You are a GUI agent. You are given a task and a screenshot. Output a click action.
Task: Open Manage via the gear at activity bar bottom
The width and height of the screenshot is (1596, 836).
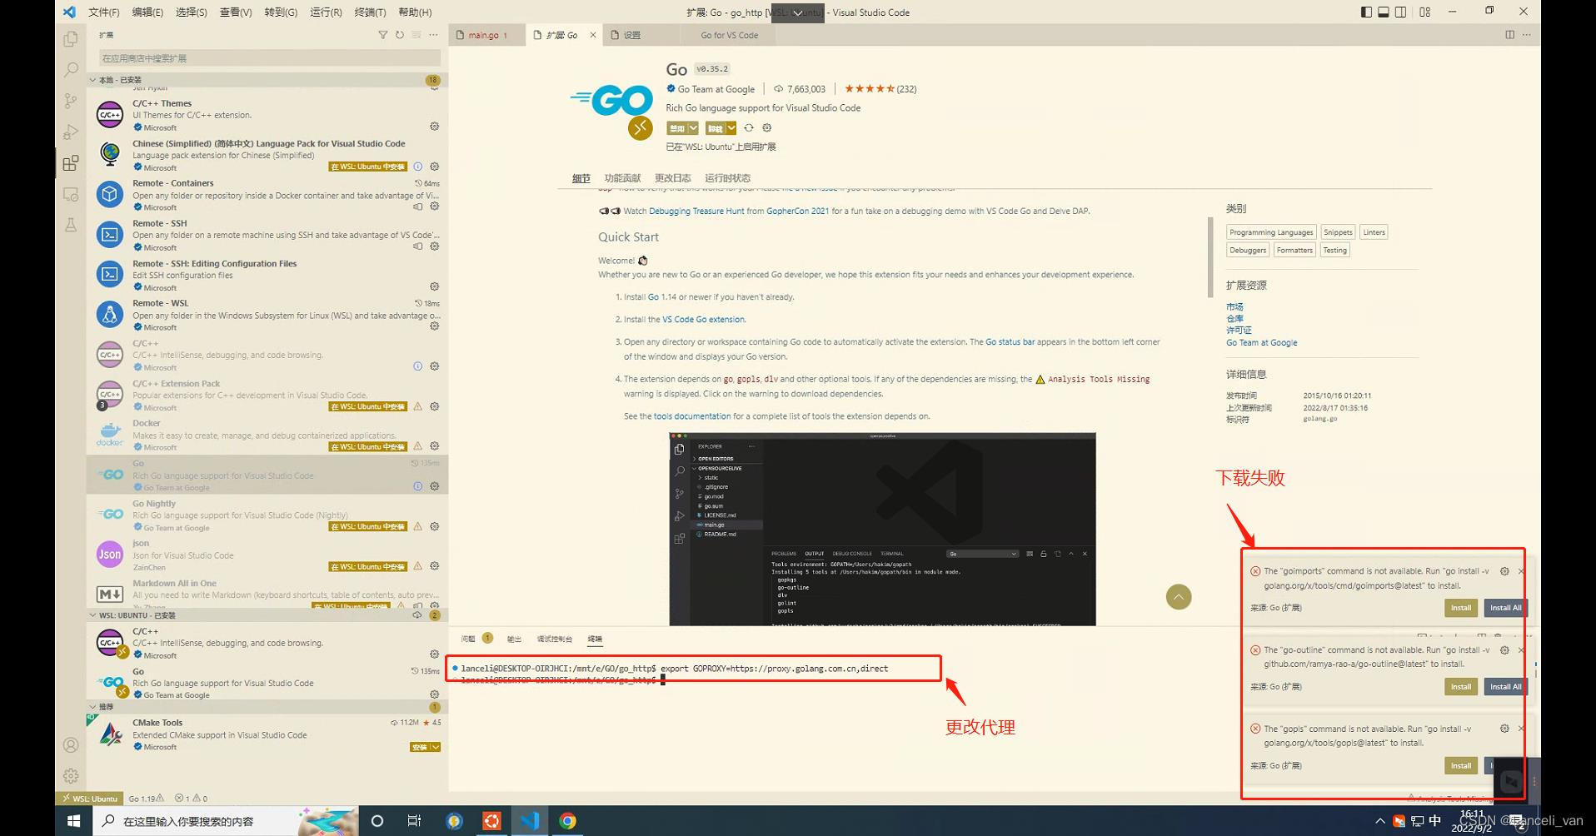pyautogui.click(x=70, y=775)
